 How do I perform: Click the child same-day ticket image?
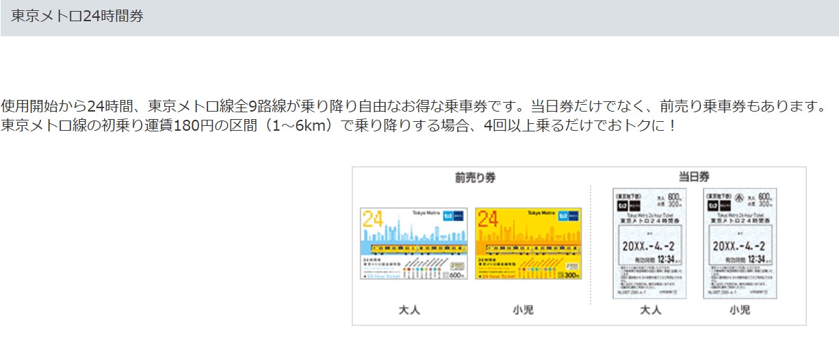click(x=740, y=243)
